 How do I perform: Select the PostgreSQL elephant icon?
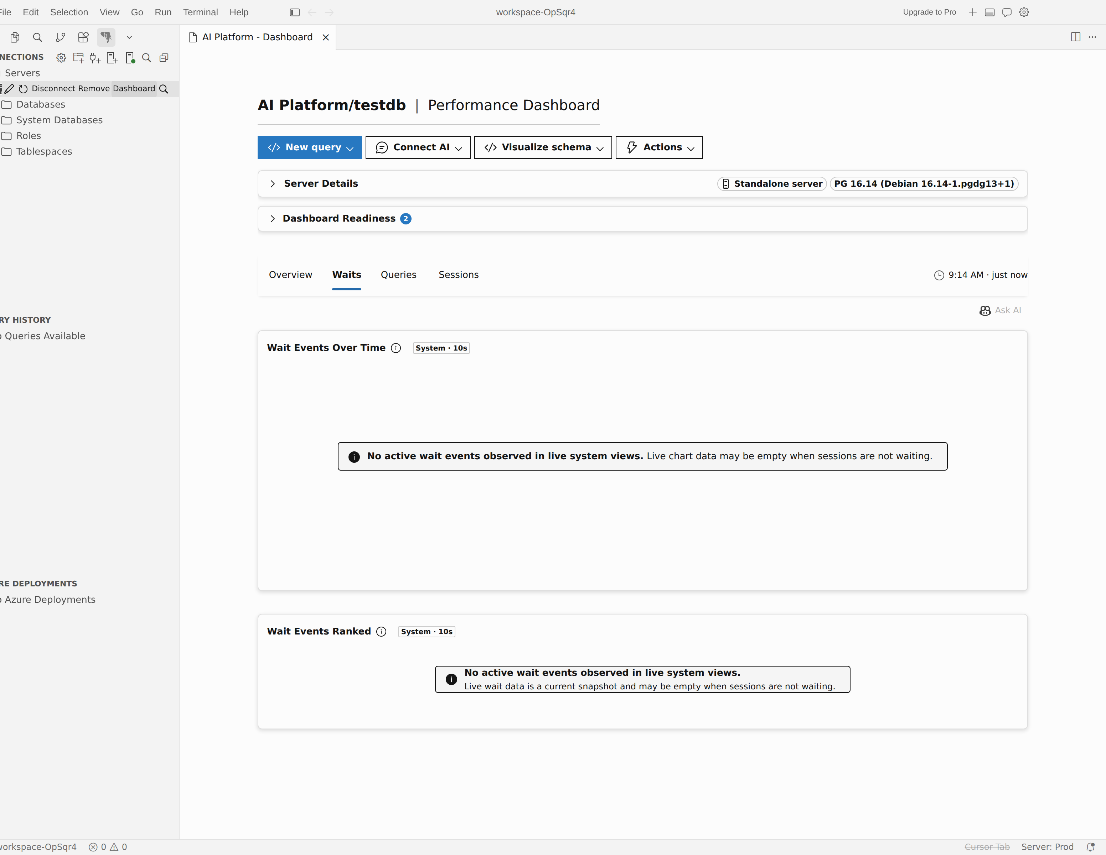106,37
